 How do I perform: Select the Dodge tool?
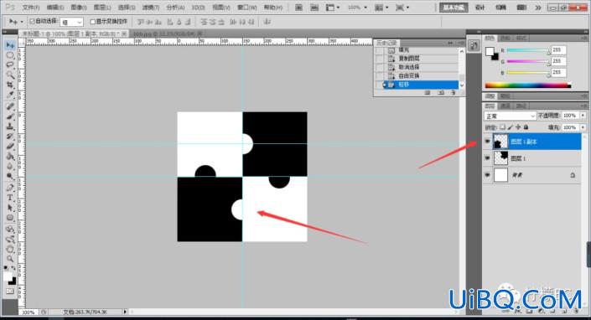point(10,176)
